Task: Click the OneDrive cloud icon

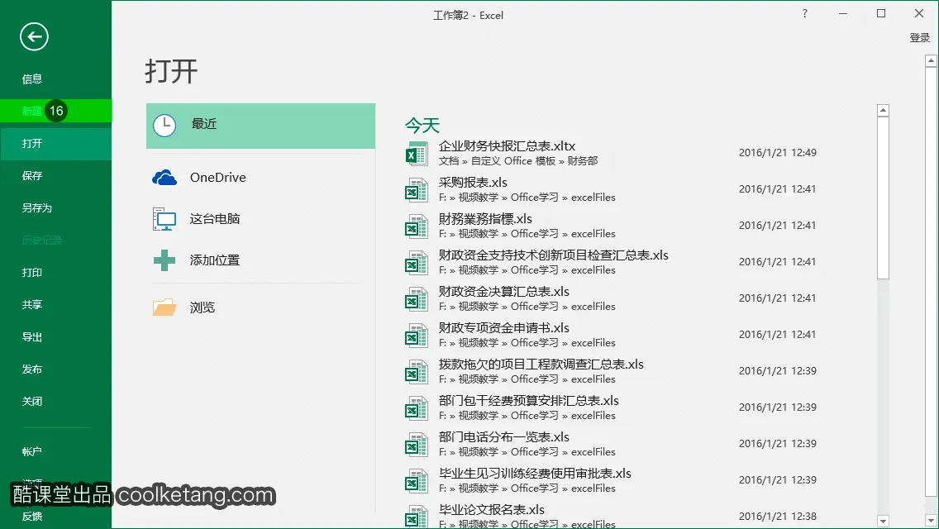Action: (164, 178)
